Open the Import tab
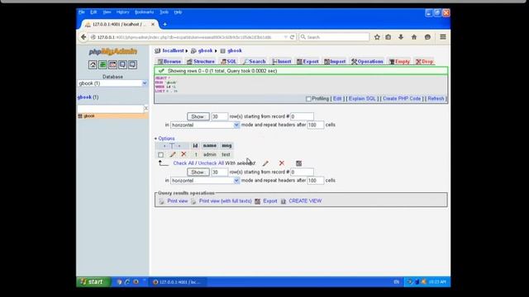 pyautogui.click(x=335, y=62)
